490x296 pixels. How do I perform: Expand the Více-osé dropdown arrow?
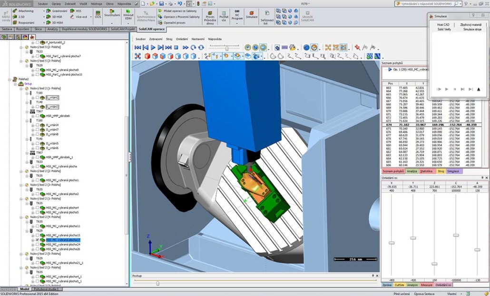[x=90, y=17]
